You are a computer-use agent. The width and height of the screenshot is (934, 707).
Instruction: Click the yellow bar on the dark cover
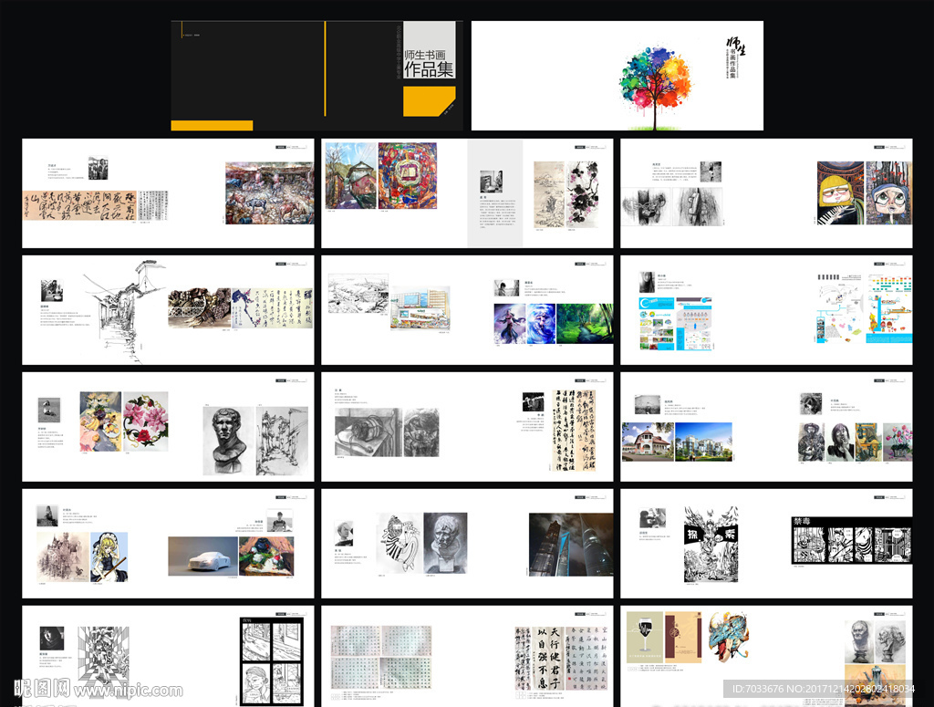tap(212, 125)
